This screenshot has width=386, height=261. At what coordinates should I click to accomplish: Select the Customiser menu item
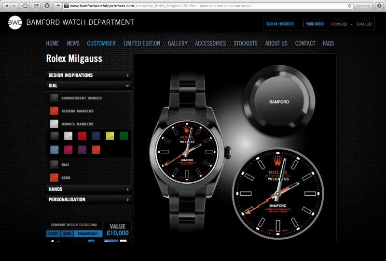101,43
